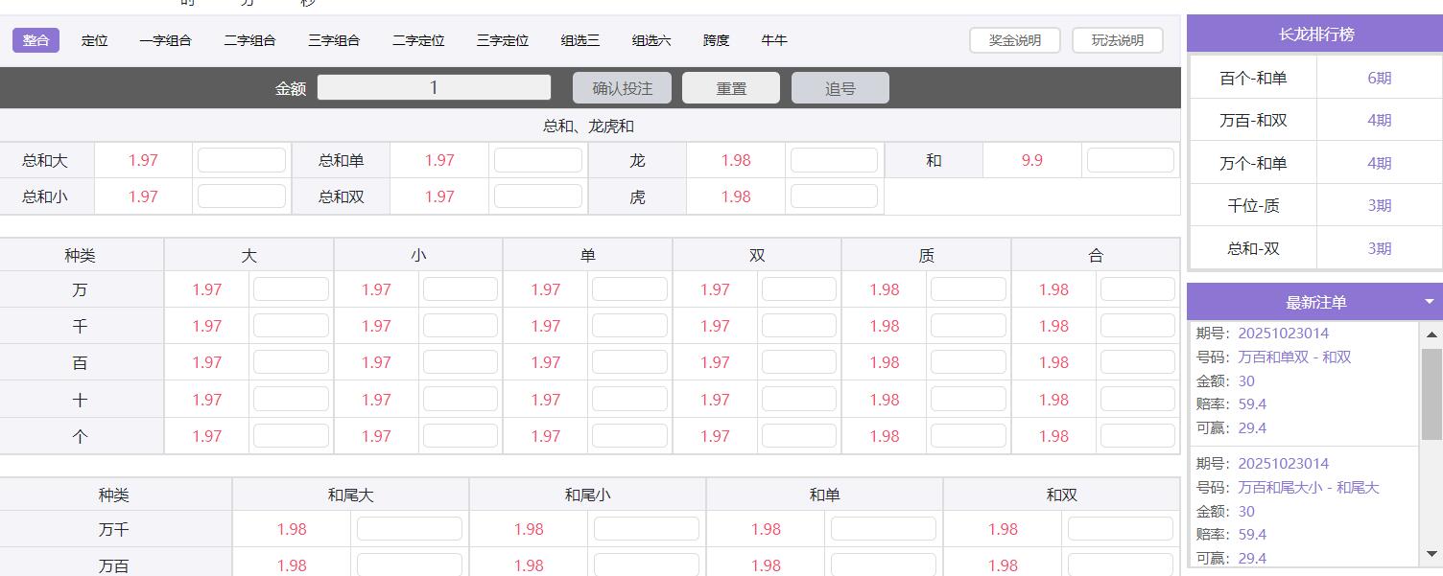Open the 跨度 tab

(716, 40)
